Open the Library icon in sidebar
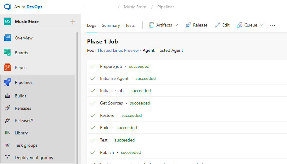 7,133
